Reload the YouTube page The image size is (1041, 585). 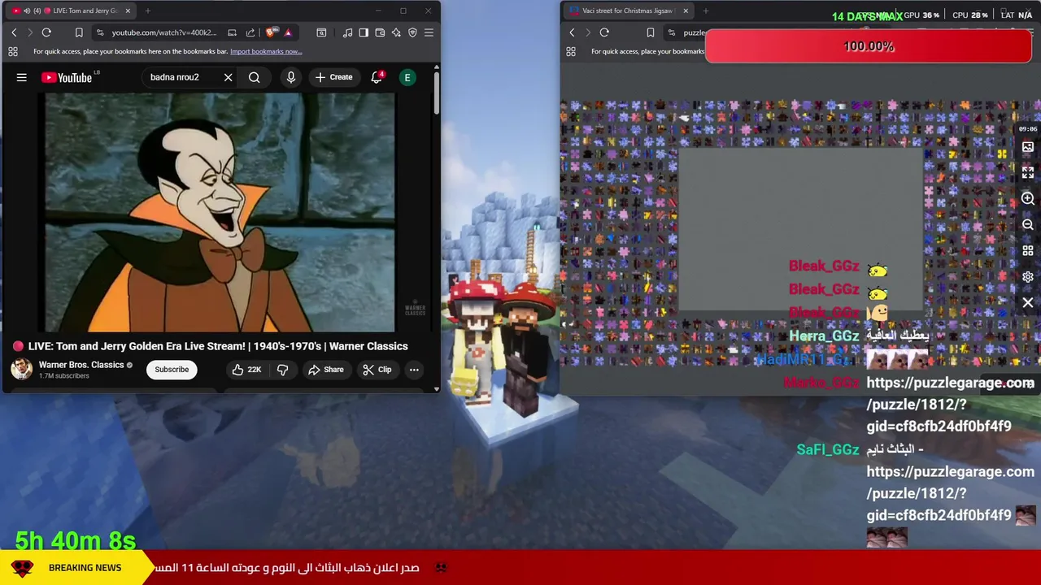click(x=46, y=32)
